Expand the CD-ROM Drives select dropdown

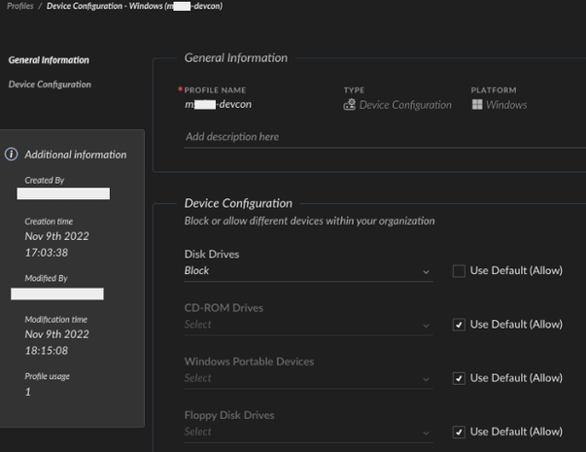click(307, 325)
